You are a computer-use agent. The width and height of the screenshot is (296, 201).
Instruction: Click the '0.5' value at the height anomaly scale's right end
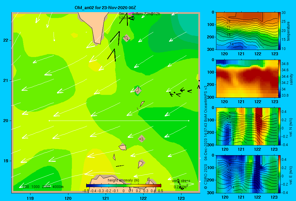point(160,191)
